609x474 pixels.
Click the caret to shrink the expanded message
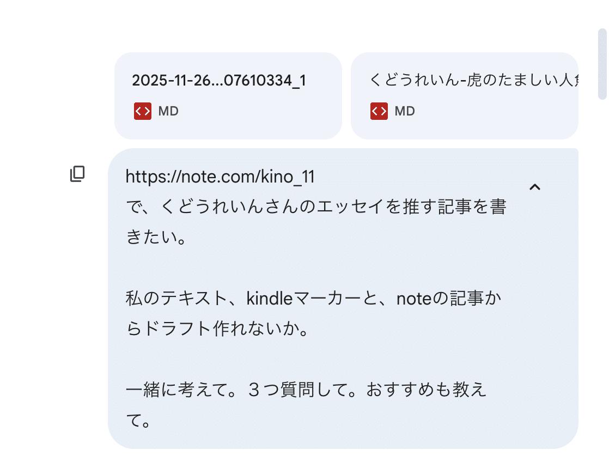[x=535, y=187]
